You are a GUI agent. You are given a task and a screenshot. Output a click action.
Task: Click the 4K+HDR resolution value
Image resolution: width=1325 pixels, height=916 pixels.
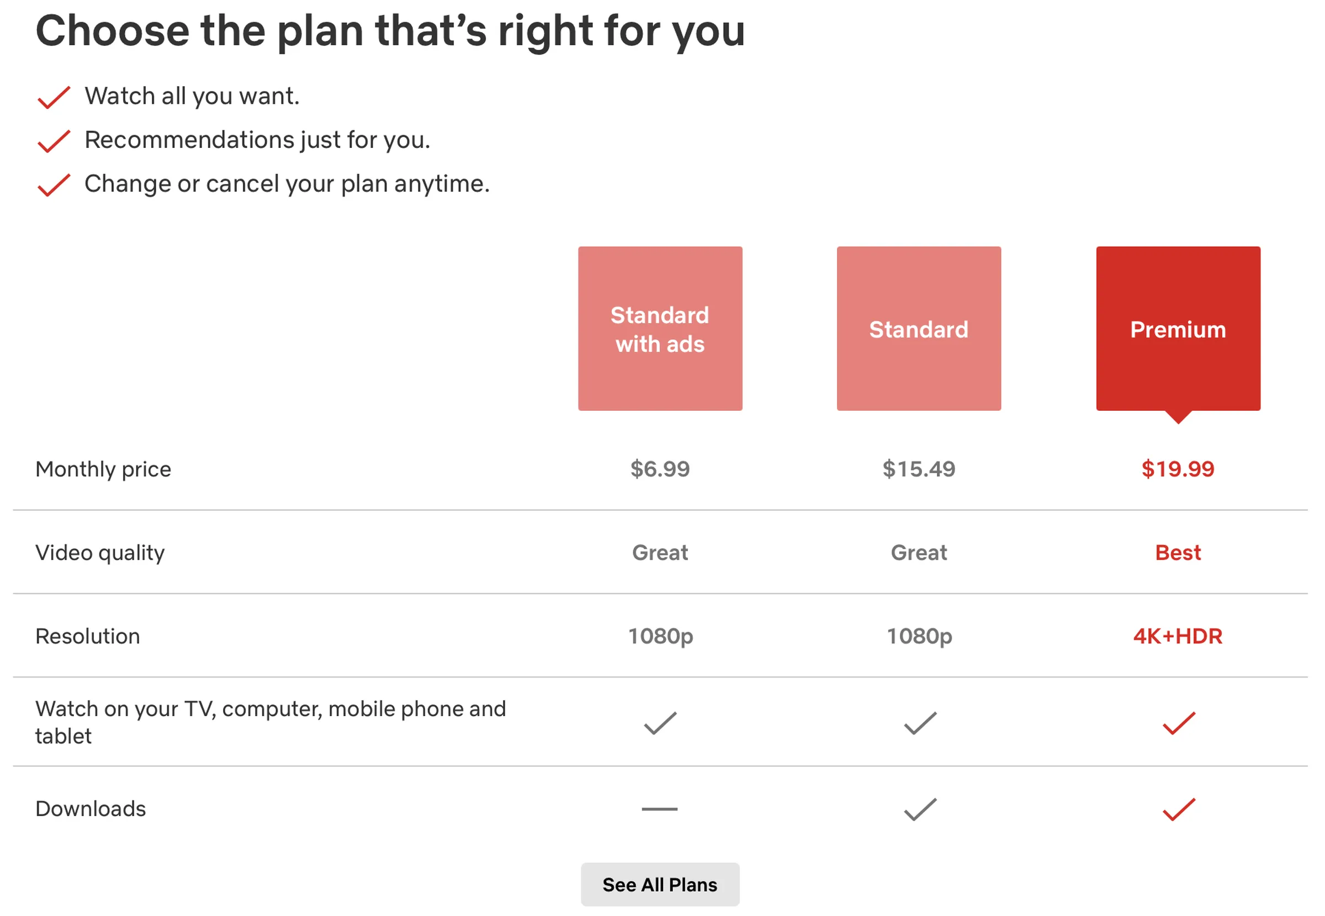pos(1178,636)
